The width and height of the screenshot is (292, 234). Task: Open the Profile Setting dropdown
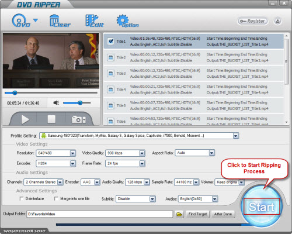point(236,136)
